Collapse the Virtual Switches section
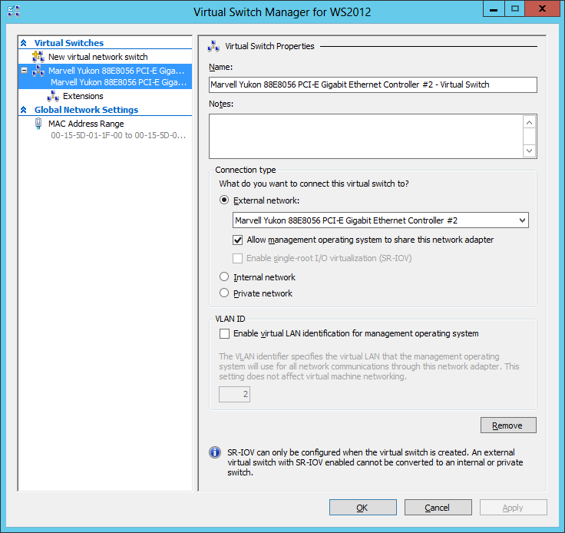Image resolution: width=565 pixels, height=533 pixels. tap(24, 44)
